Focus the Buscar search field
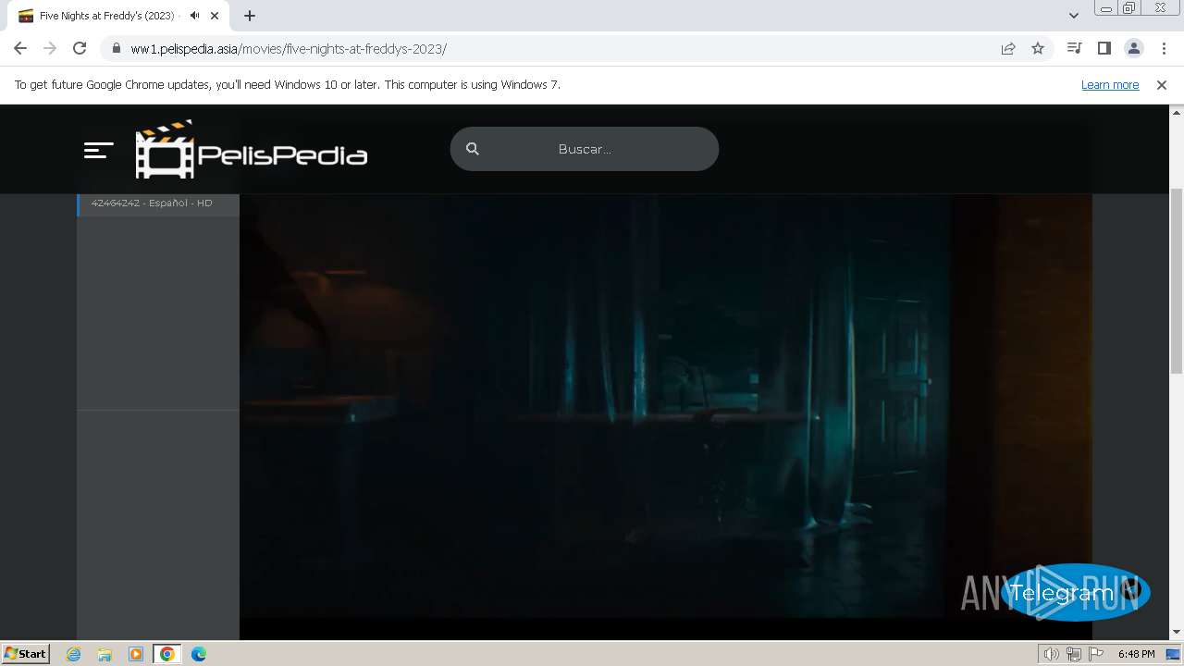 585,149
